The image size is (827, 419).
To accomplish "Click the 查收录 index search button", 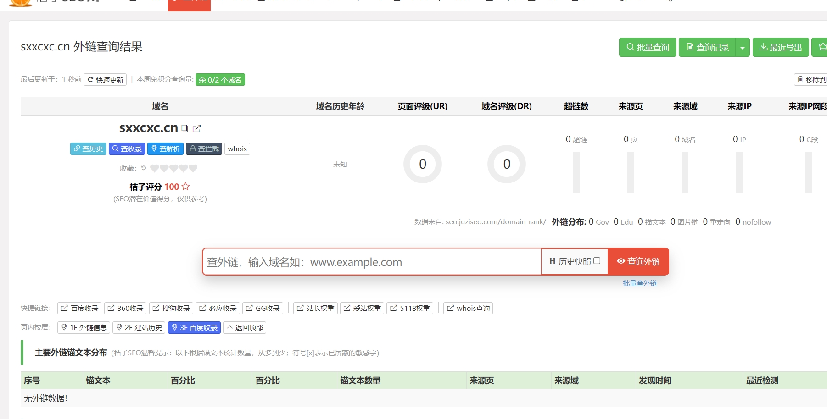I will tap(127, 149).
